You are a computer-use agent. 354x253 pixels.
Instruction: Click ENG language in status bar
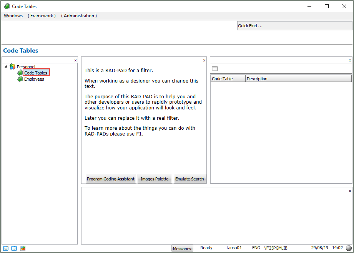(x=256, y=248)
